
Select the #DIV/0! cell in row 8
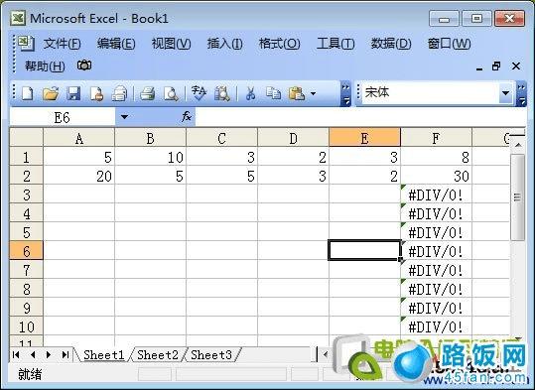436,289
